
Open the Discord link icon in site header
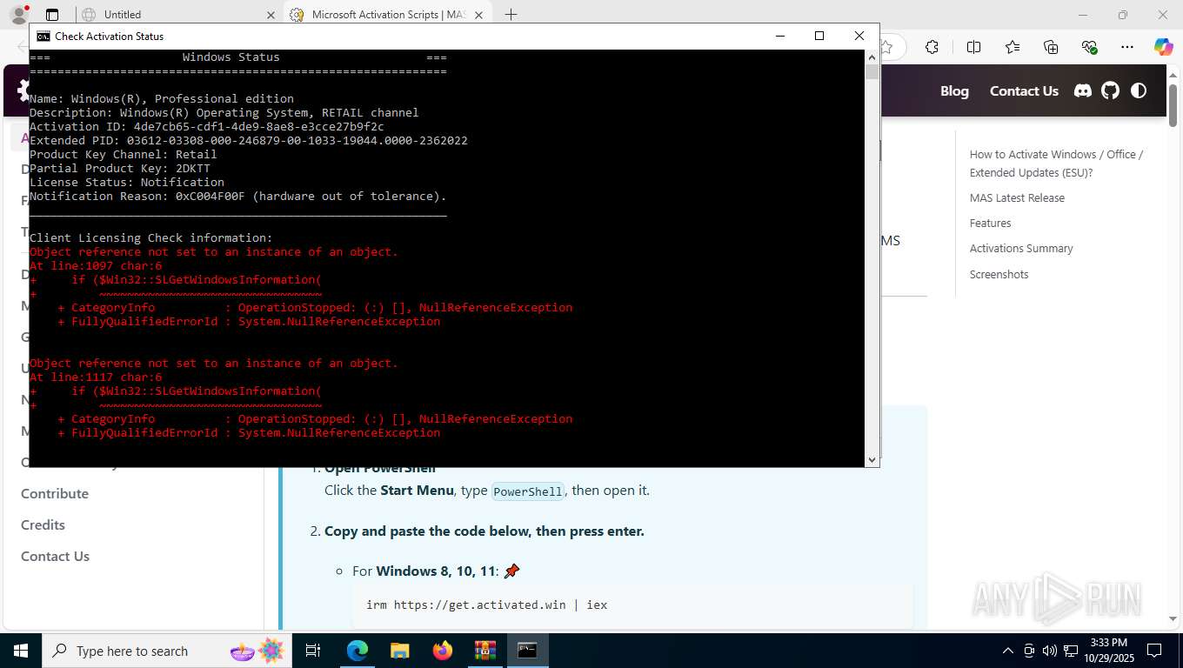[1083, 90]
